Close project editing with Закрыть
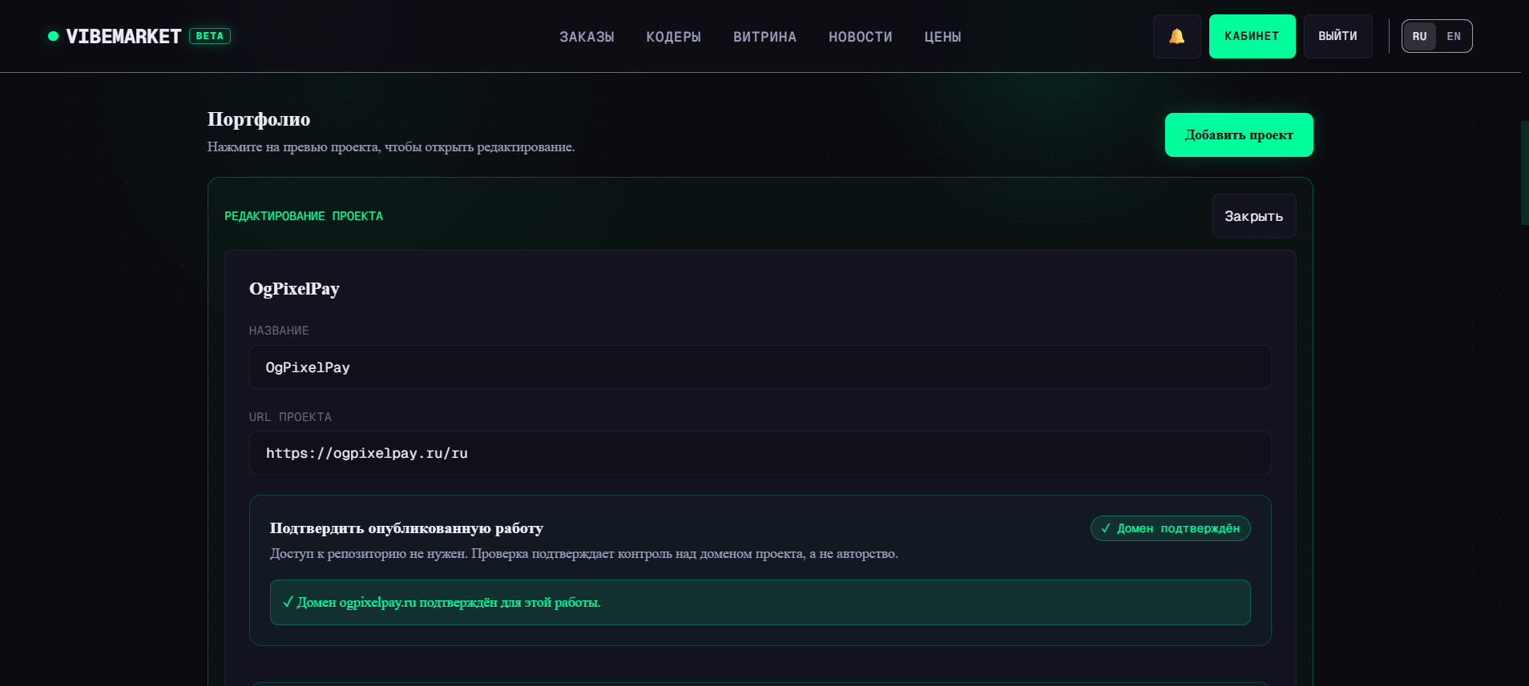The height and width of the screenshot is (686, 1529). click(x=1253, y=216)
